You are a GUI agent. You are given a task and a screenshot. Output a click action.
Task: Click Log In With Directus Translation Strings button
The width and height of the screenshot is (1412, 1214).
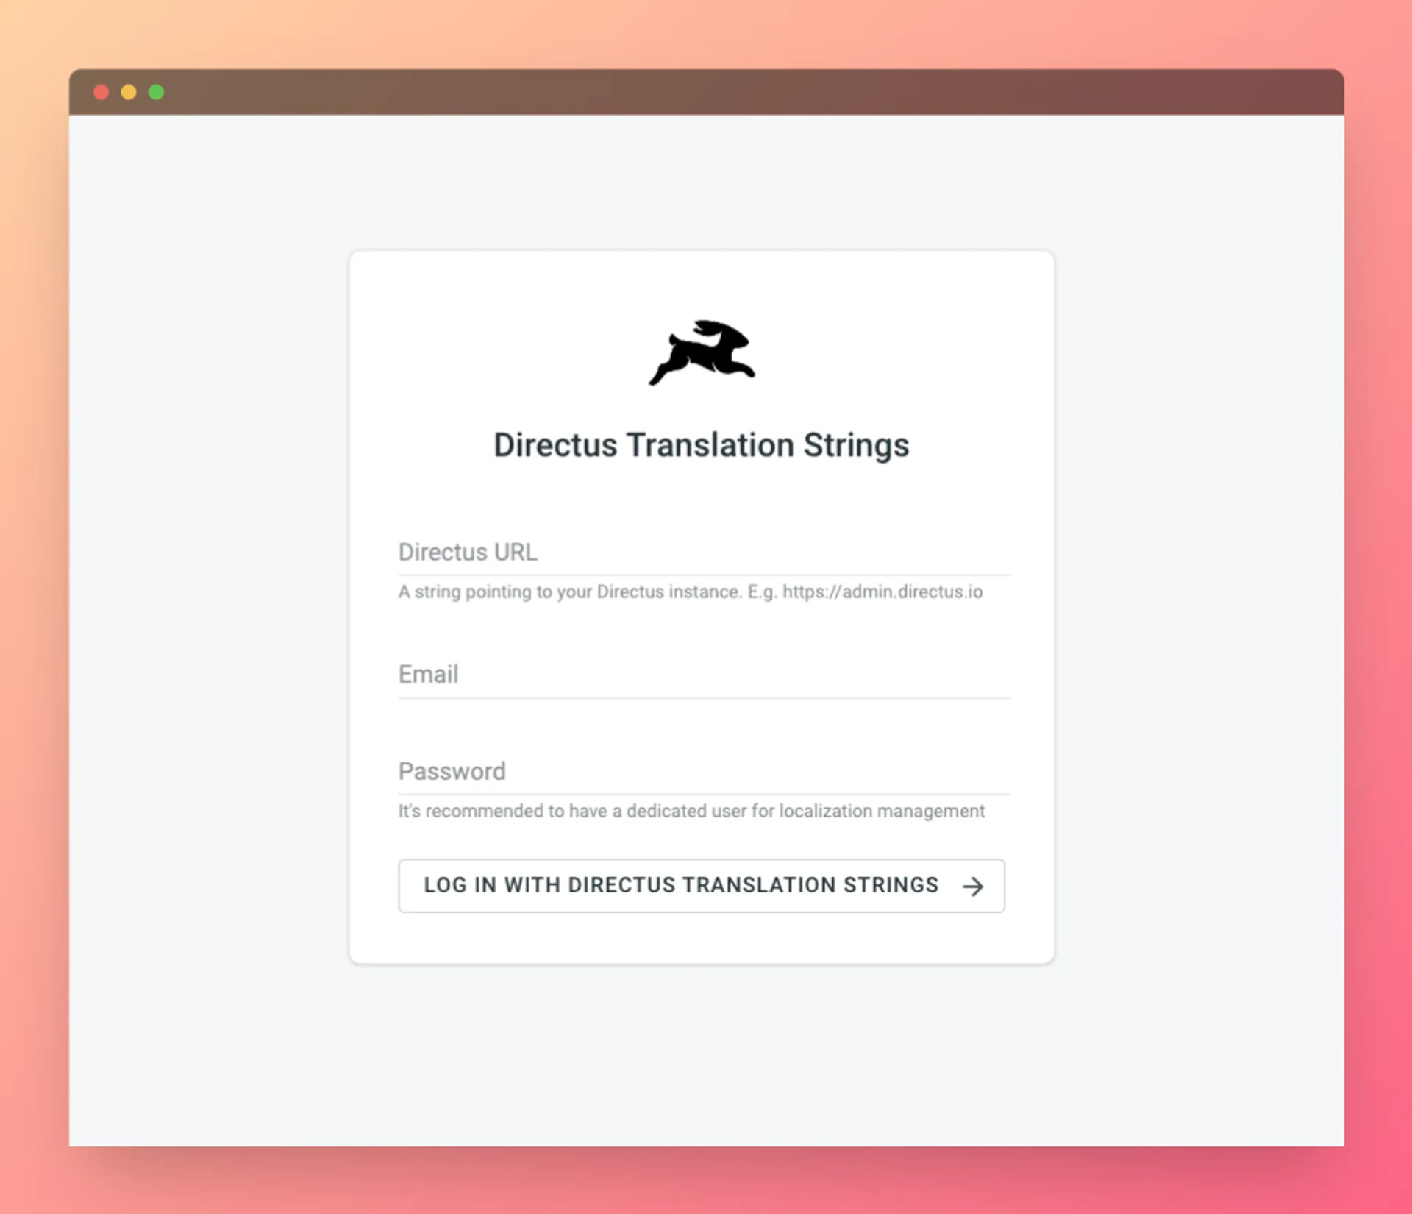point(702,886)
